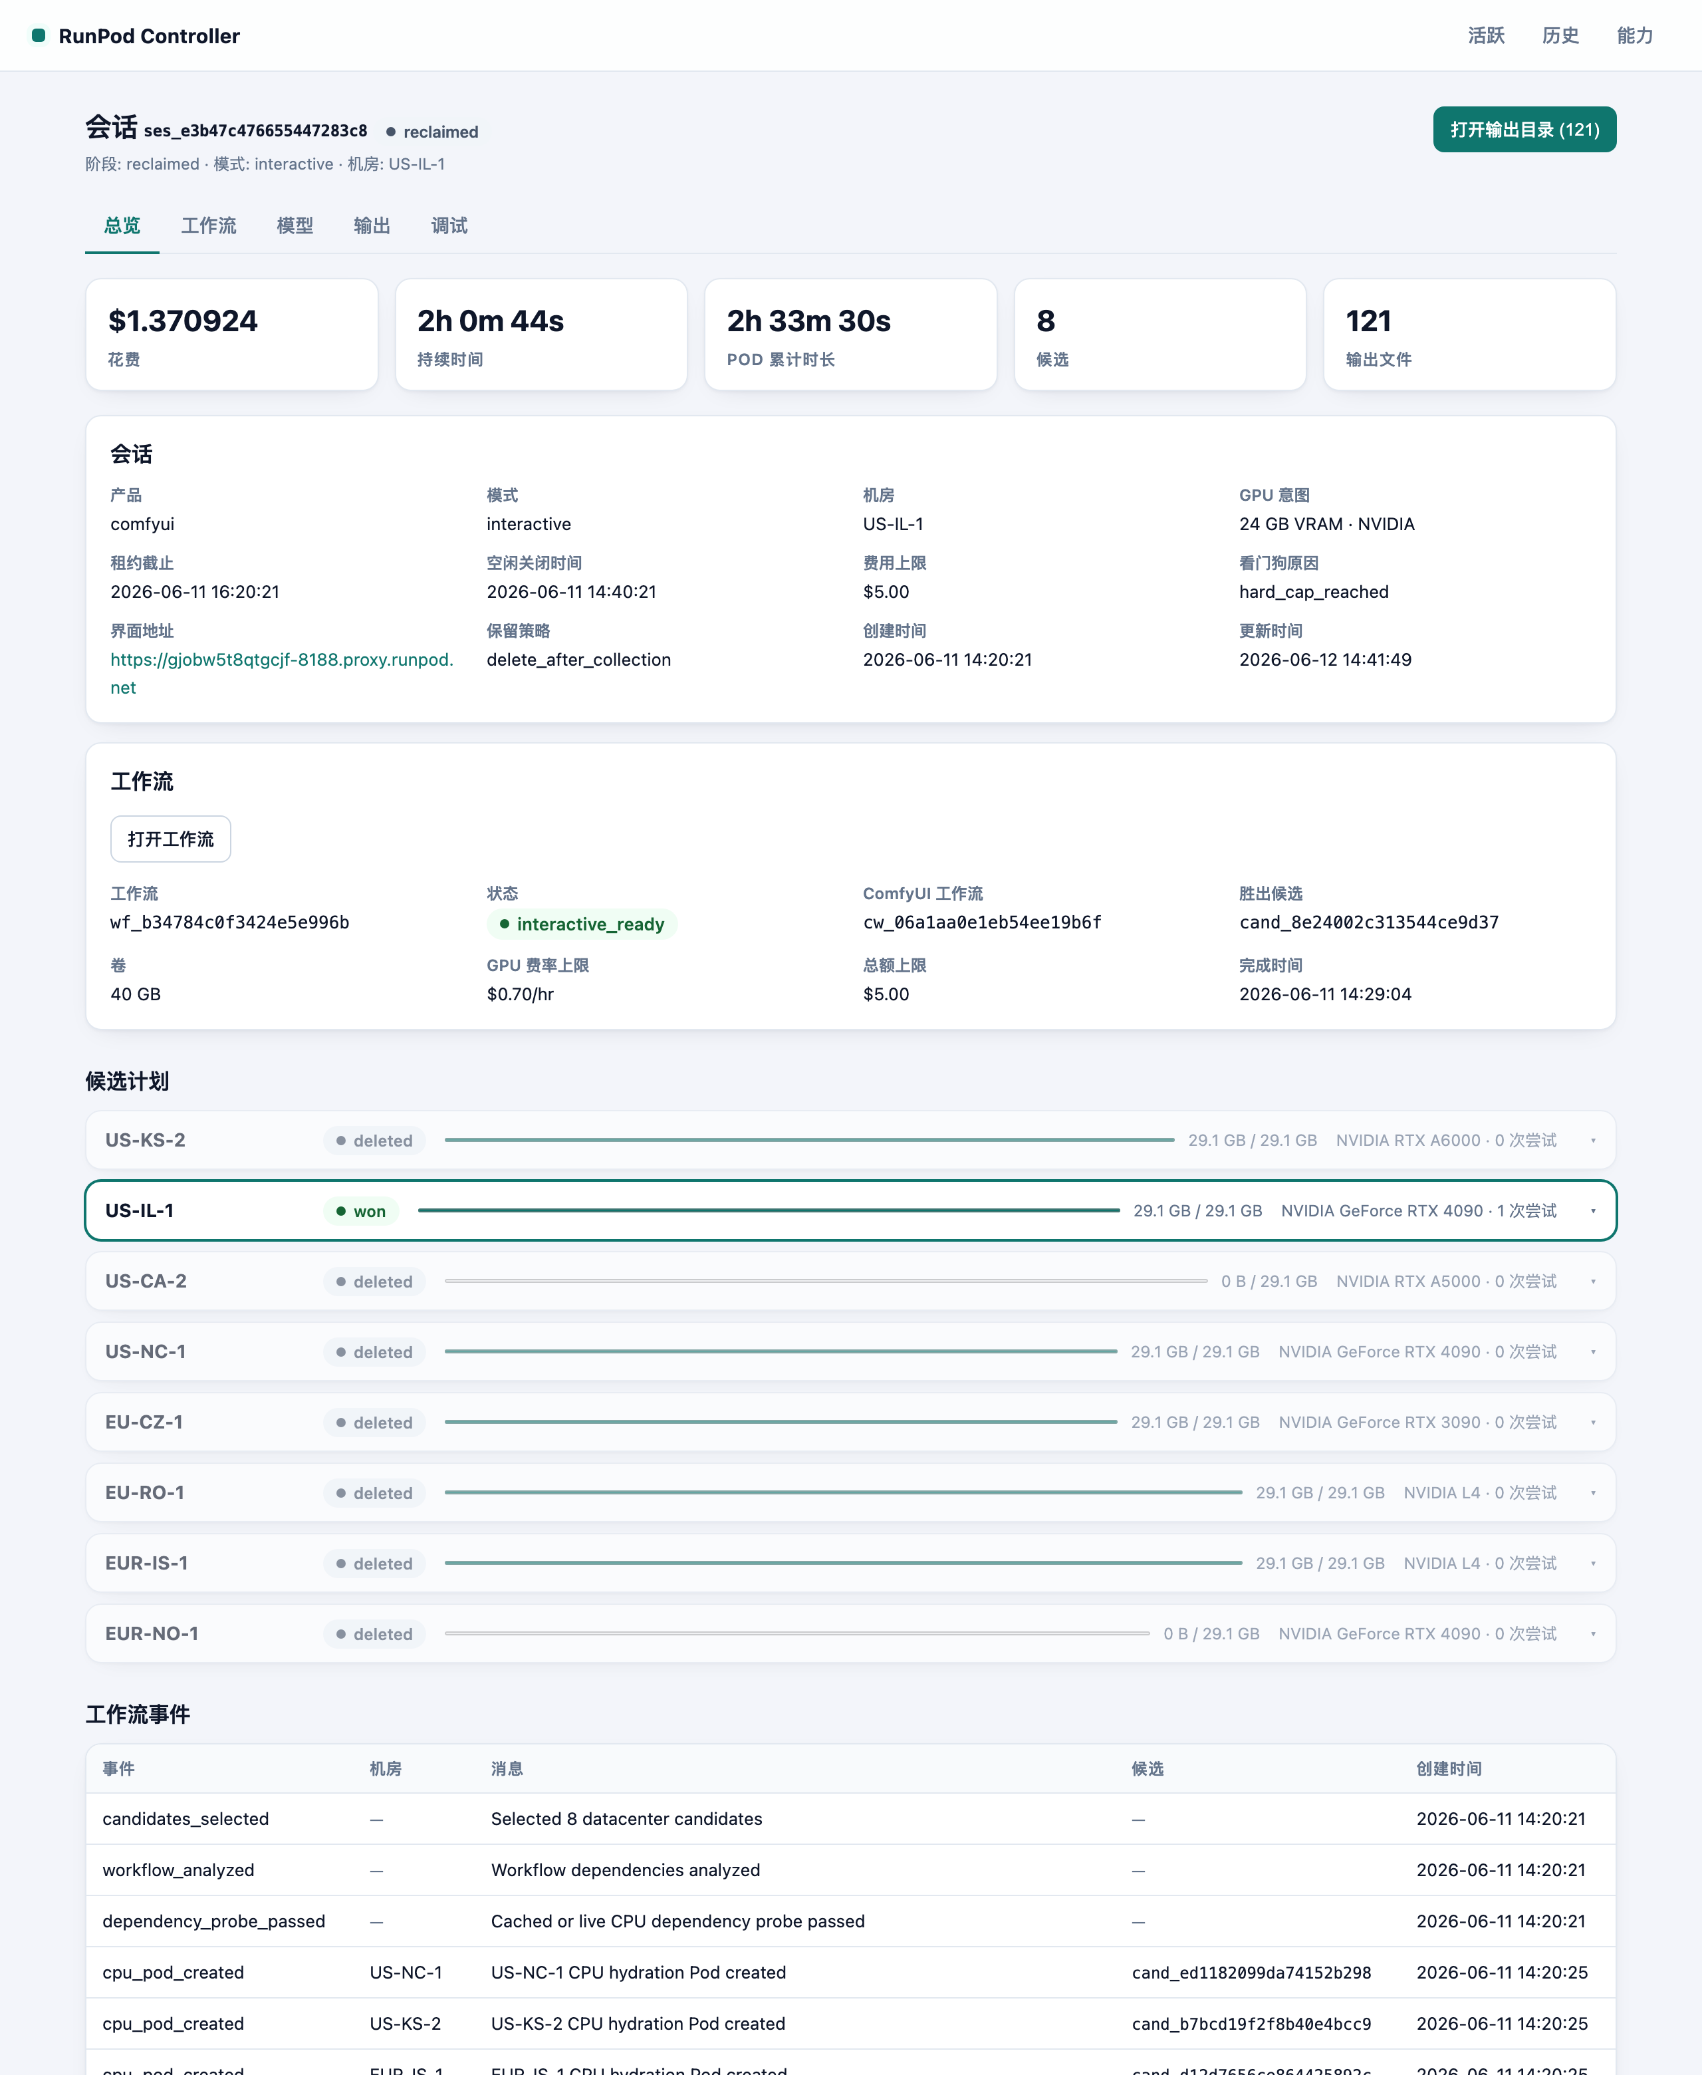Open the 输出 tab
This screenshot has height=2075, width=1702.
point(372,225)
